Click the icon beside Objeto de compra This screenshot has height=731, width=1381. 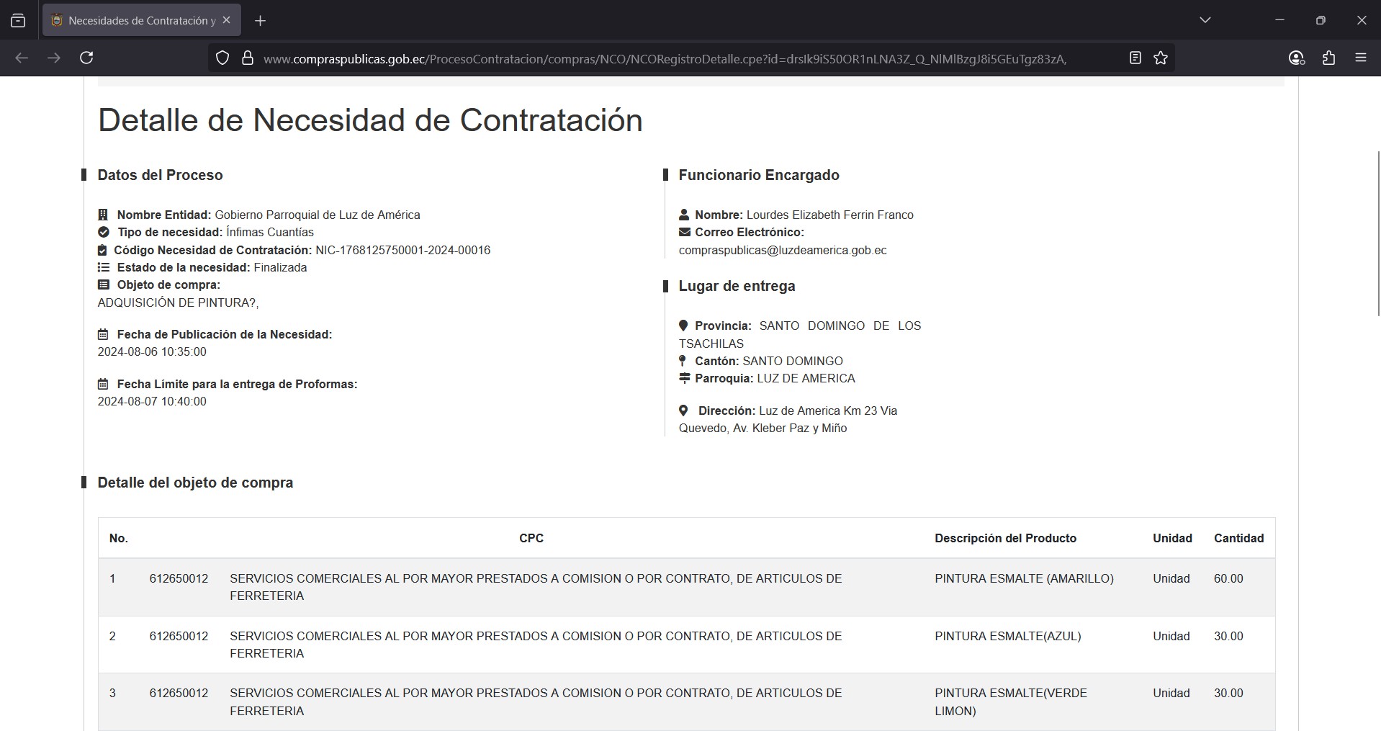click(104, 284)
